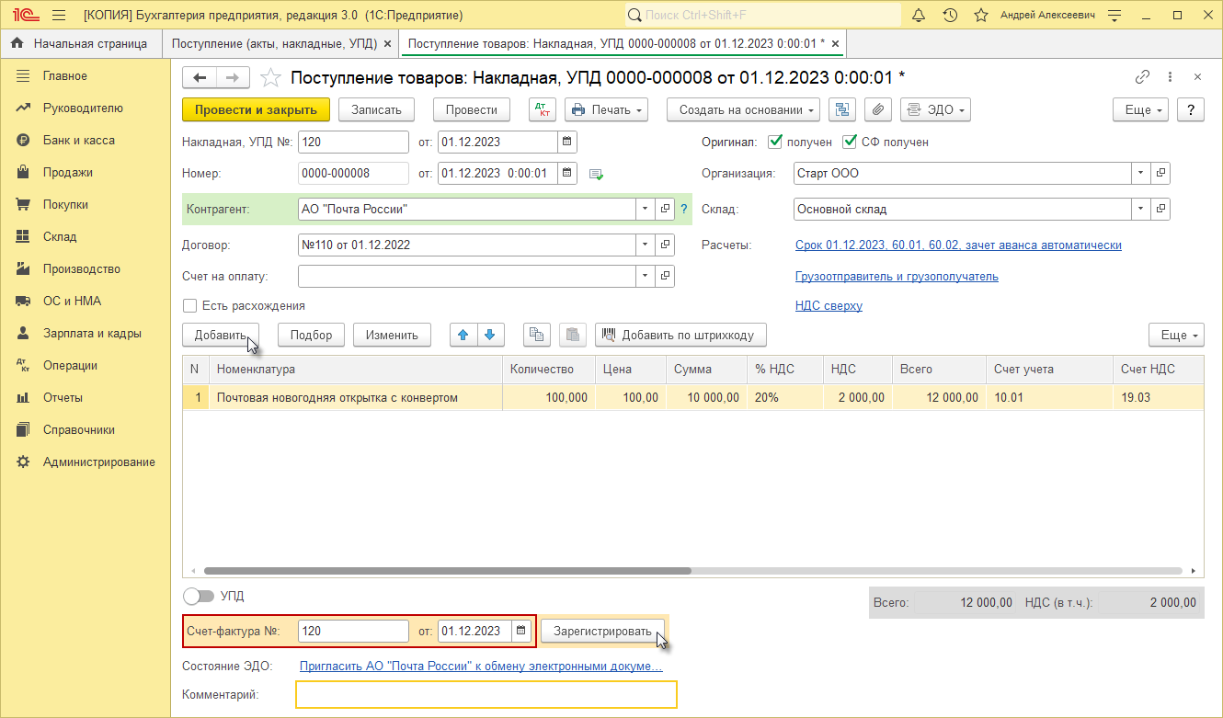Image resolution: width=1223 pixels, height=718 pixels.
Task: Copy link to document icon
Action: click(1143, 77)
